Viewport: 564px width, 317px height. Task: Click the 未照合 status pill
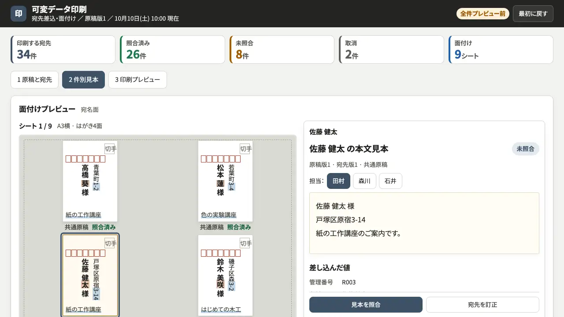[525, 149]
